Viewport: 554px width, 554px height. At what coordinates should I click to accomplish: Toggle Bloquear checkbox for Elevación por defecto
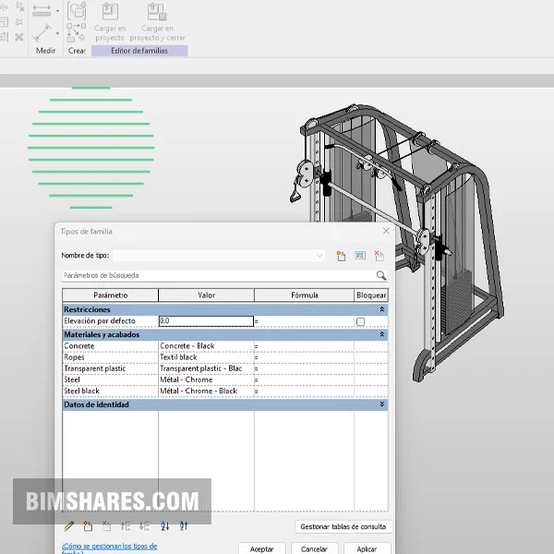360,321
